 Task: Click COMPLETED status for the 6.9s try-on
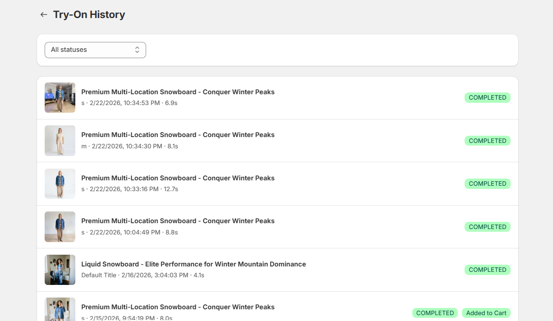(x=487, y=97)
